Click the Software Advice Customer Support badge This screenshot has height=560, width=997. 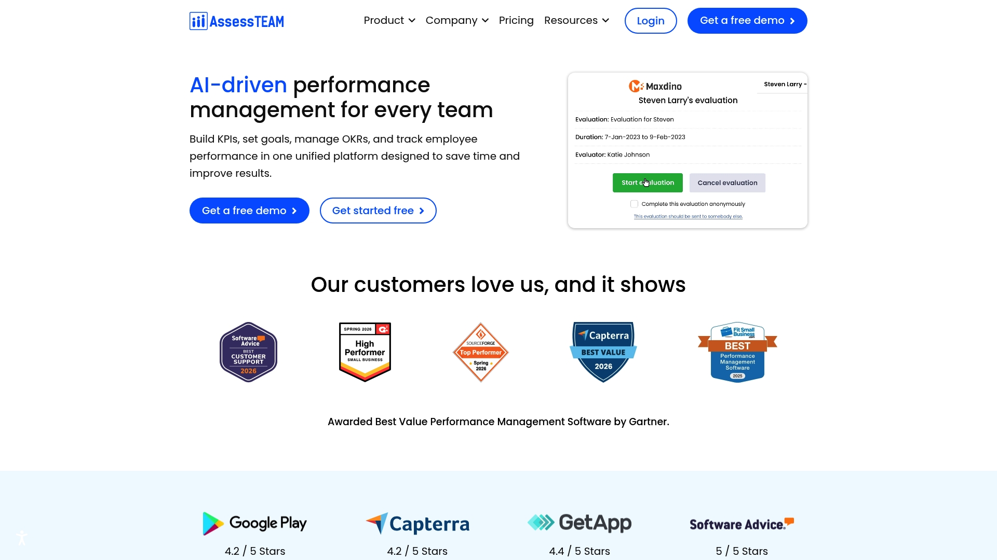[x=248, y=352]
